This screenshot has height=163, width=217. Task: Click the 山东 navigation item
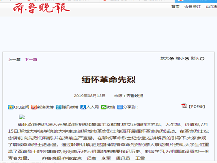[x=211, y=7]
